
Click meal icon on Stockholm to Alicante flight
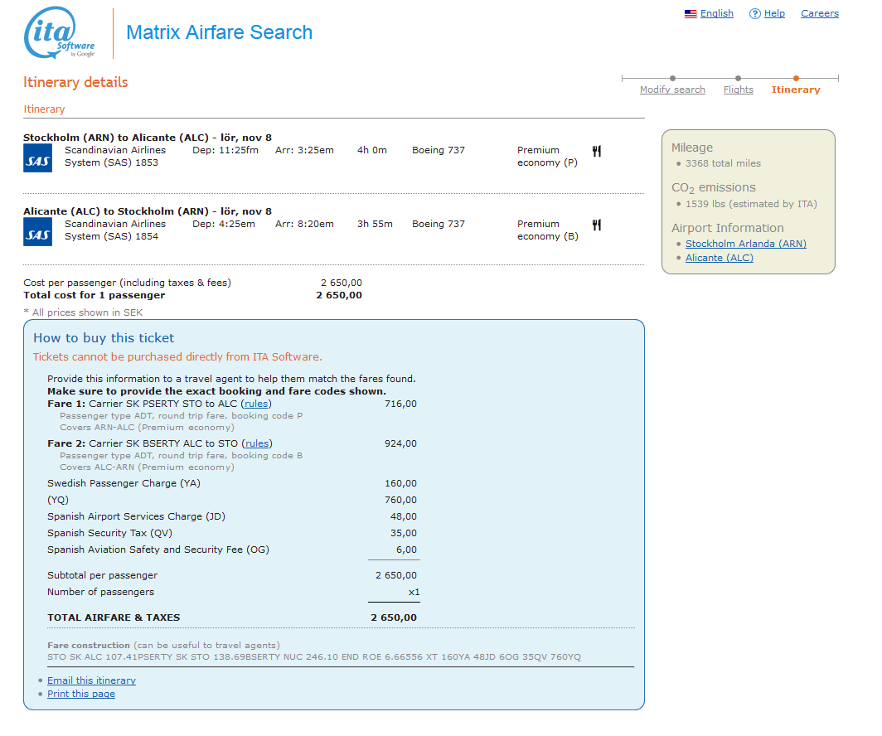click(596, 151)
